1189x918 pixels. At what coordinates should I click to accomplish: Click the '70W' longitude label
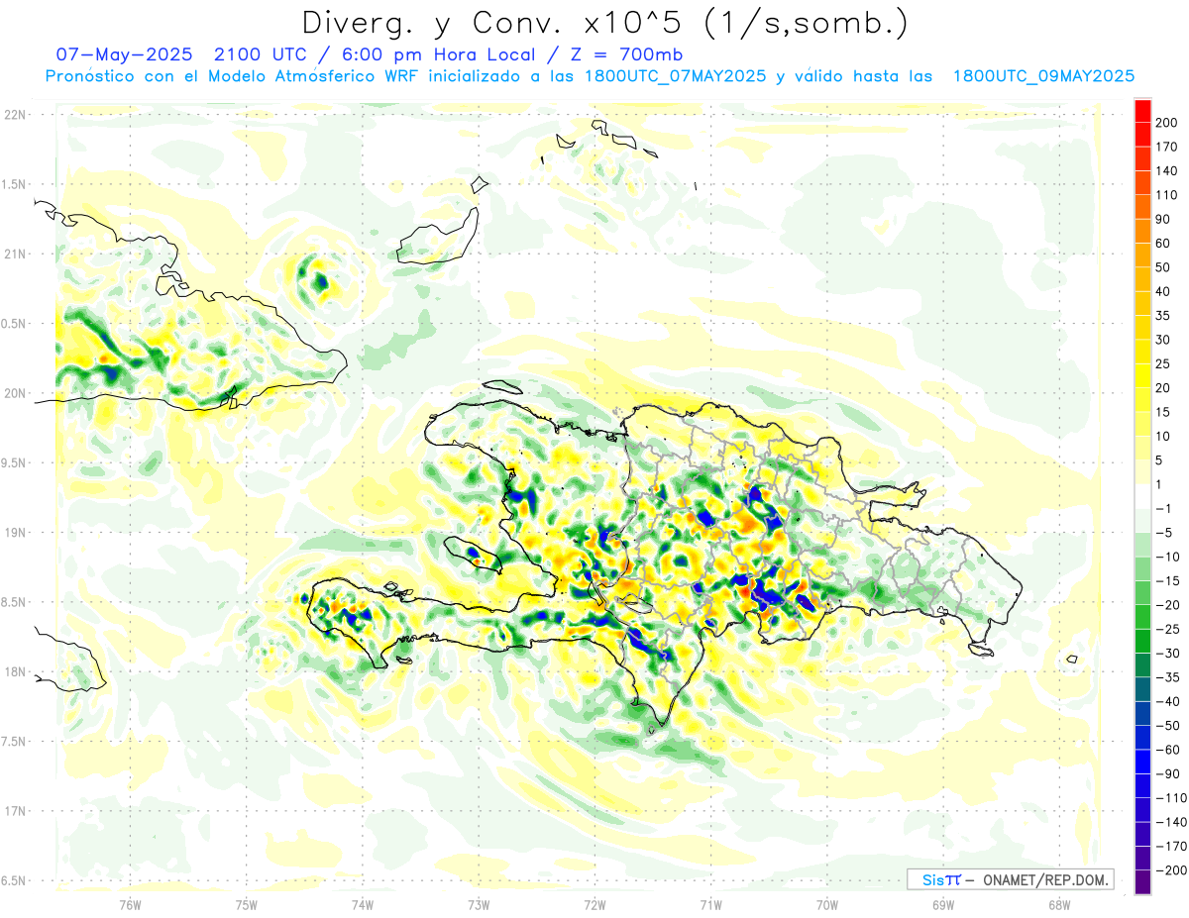(x=826, y=903)
